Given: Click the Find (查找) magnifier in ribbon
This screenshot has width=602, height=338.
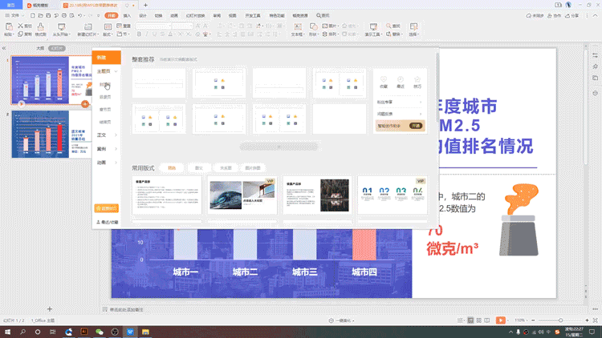Looking at the screenshot, I should point(388,26).
